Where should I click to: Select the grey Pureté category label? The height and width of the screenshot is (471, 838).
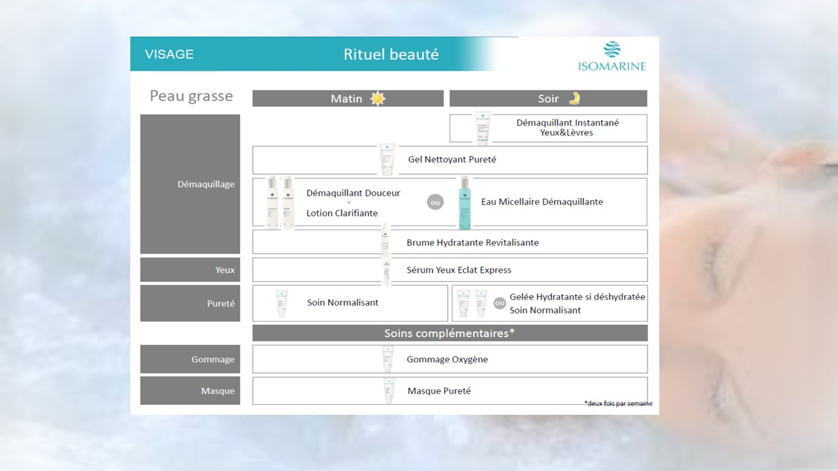(x=190, y=303)
